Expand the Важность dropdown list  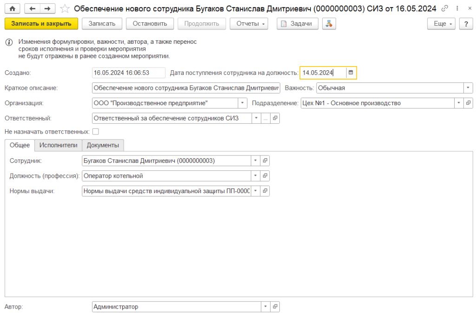click(x=468, y=87)
